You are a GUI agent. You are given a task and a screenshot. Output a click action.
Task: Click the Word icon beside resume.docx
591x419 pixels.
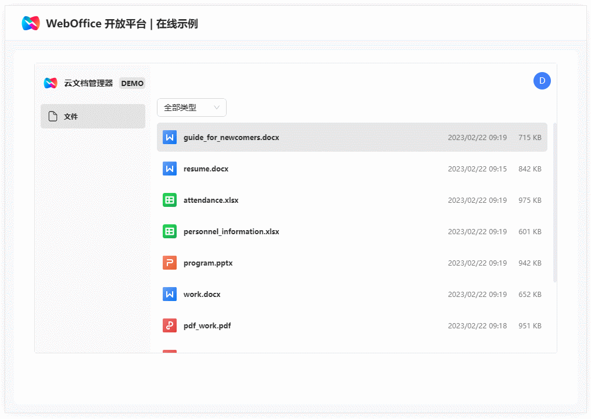[x=169, y=169]
